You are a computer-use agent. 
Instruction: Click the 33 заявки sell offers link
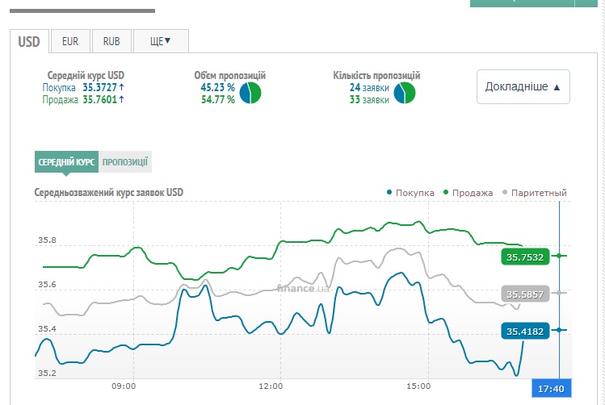click(x=369, y=99)
